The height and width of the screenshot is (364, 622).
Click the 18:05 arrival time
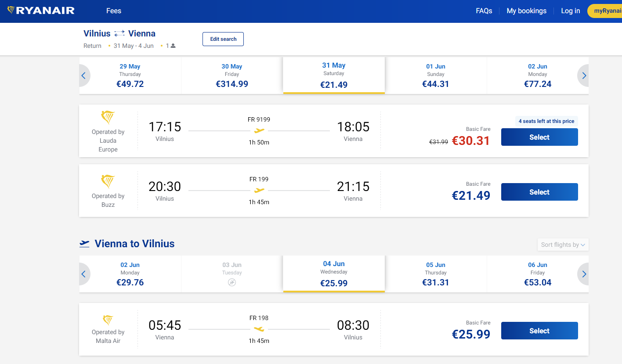click(x=353, y=127)
